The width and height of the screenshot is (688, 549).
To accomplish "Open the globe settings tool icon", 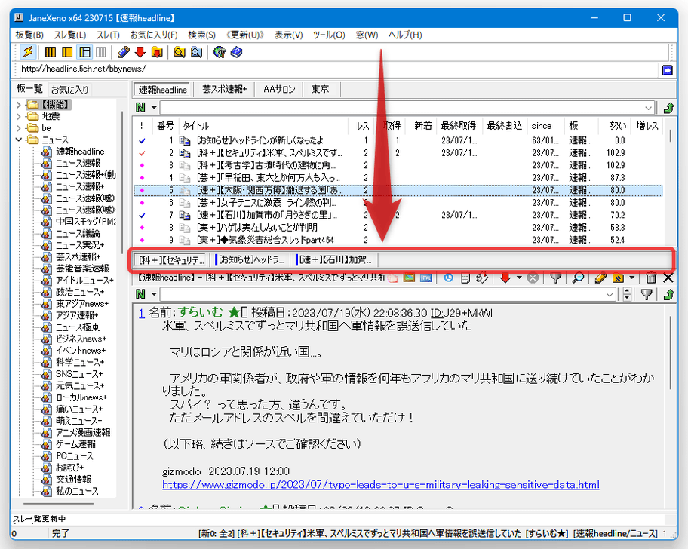I will [219, 52].
